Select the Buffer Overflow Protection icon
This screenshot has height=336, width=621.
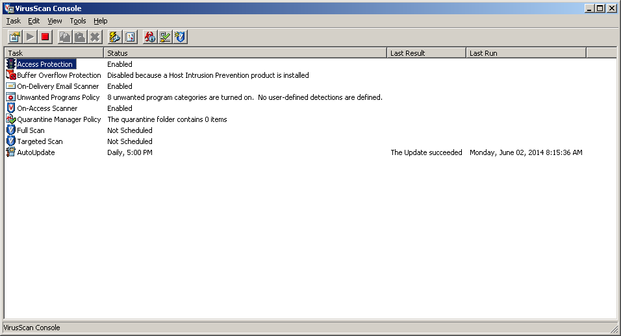[11, 75]
